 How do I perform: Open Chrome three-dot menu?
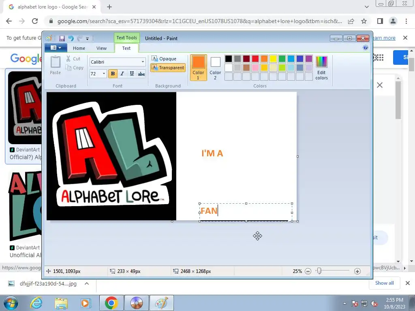pos(406,21)
